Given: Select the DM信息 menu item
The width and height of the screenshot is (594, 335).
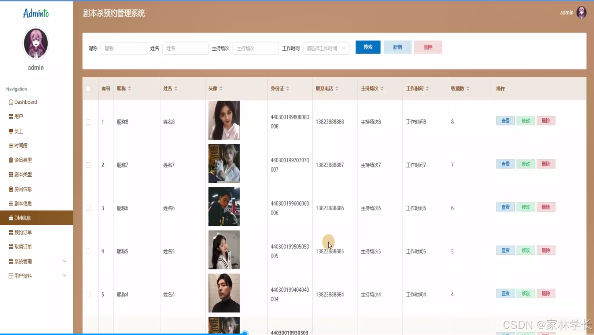Looking at the screenshot, I should pyautogui.click(x=37, y=218).
